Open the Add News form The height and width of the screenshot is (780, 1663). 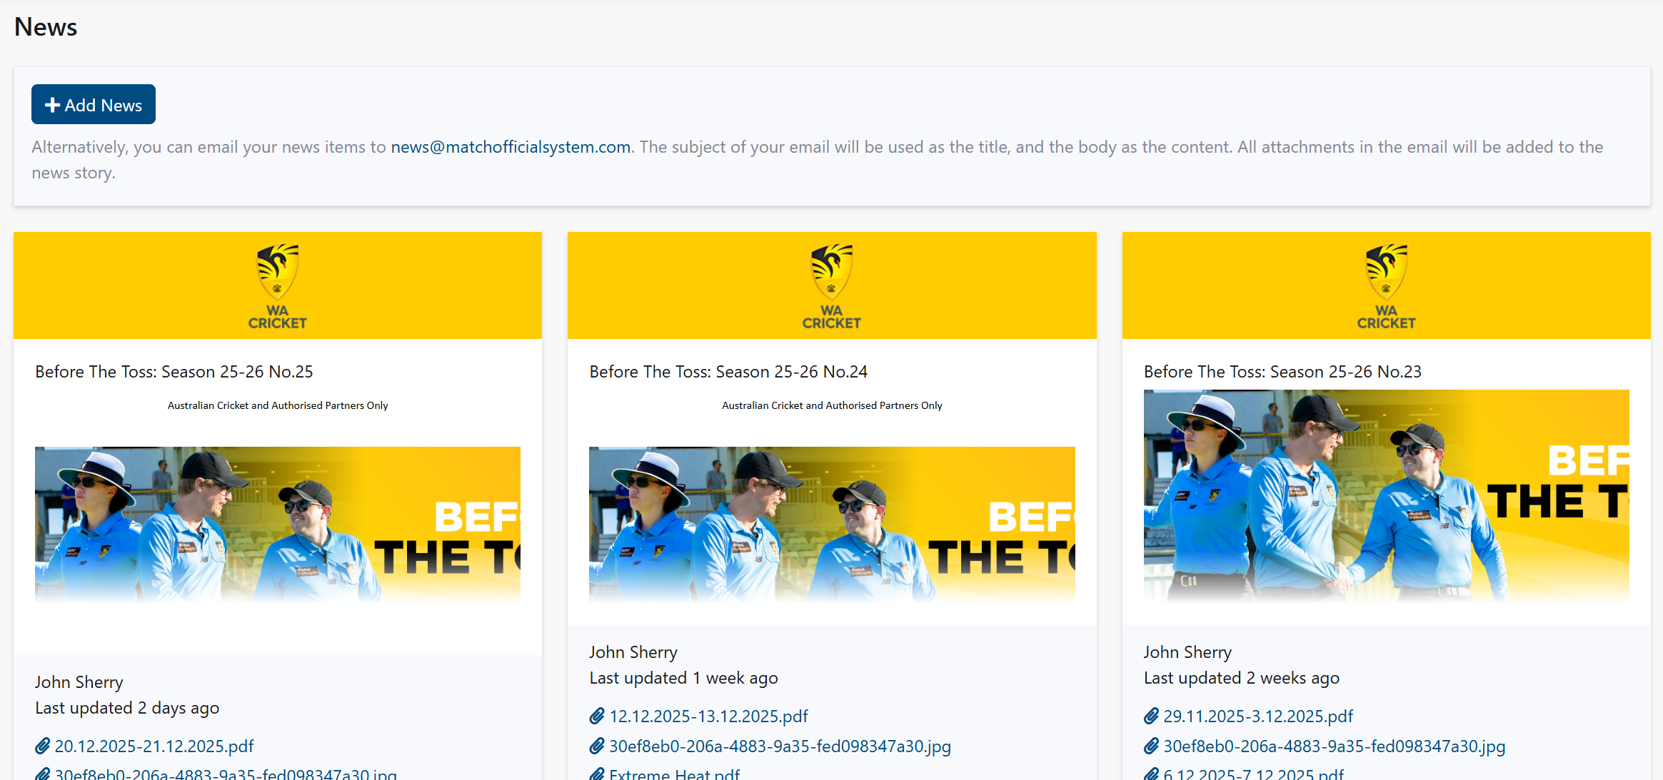93,104
